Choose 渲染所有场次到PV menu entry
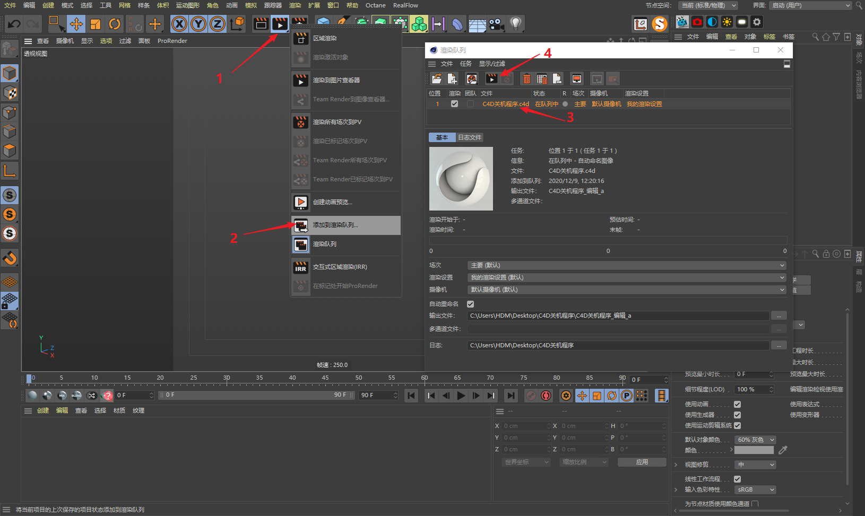 tap(346, 122)
